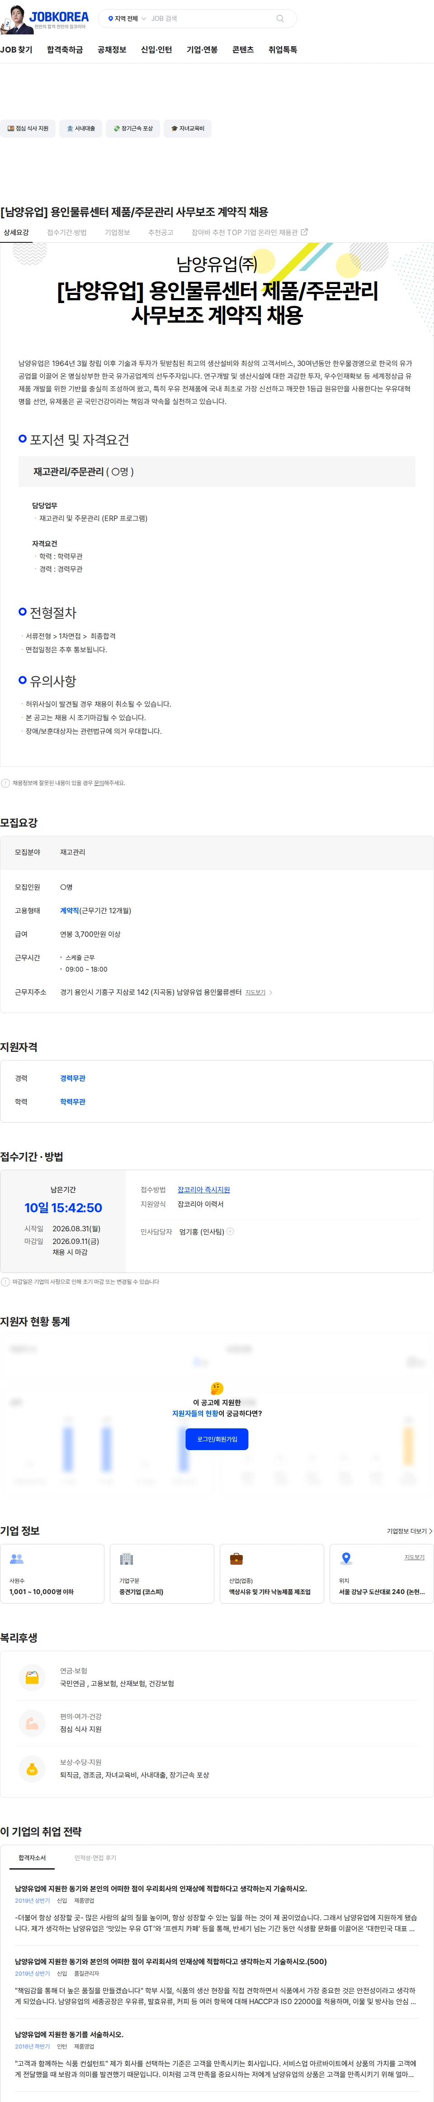Open the 합격축하금 menu
The height and width of the screenshot is (2102, 434).
point(65,50)
